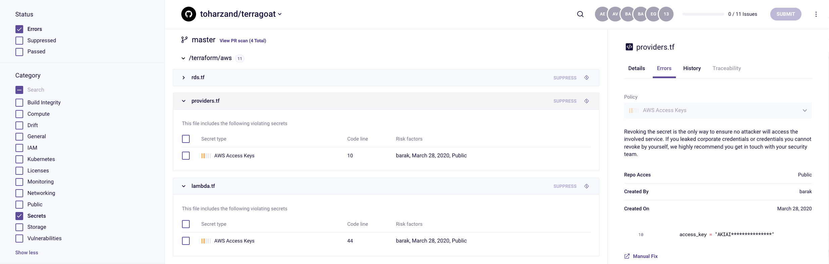Uncheck the Errors status filter
829x264 pixels.
tap(19, 29)
